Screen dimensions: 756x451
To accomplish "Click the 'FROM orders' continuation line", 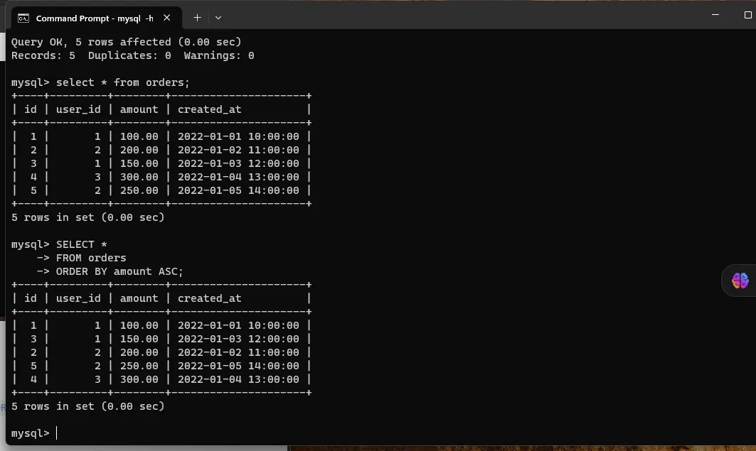I will (91, 258).
